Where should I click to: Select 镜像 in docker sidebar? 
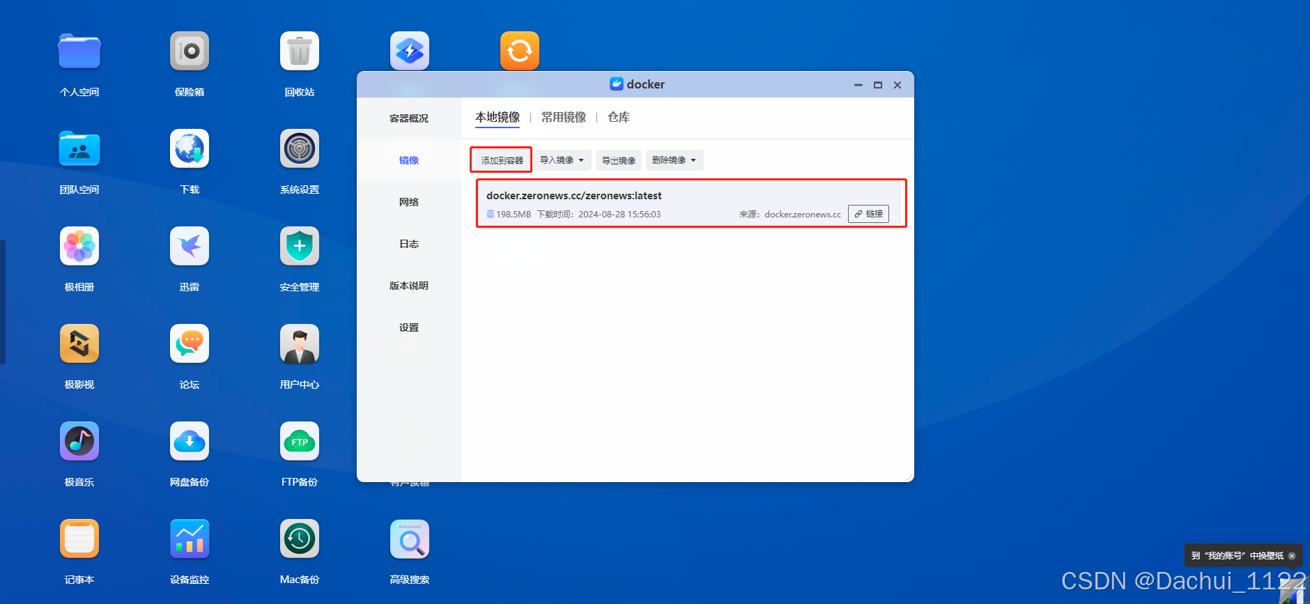pos(409,160)
